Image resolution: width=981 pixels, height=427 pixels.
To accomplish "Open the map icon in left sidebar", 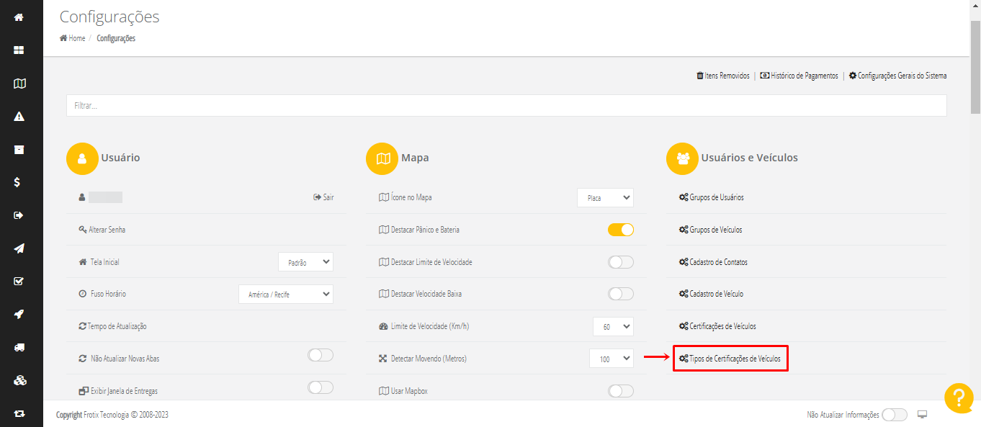I will [x=19, y=84].
